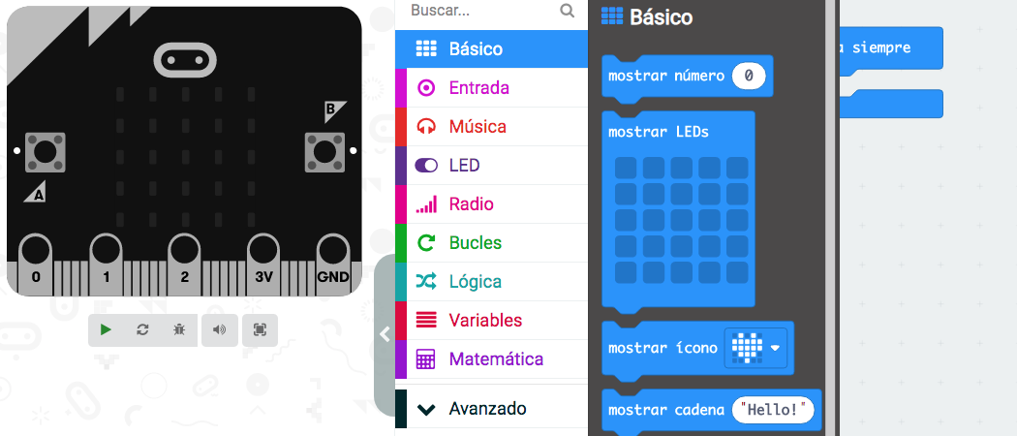1017x436 pixels.
Task: Click the search magnifier icon
Action: [x=567, y=11]
